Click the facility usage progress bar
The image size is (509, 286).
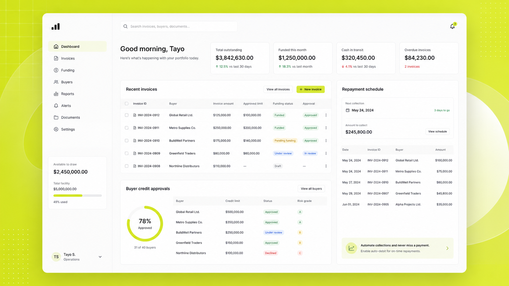coord(78,195)
